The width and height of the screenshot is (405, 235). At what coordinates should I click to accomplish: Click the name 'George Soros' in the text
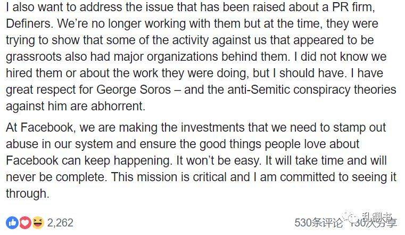click(x=134, y=90)
